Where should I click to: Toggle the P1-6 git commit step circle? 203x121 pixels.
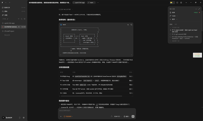pos(170,34)
